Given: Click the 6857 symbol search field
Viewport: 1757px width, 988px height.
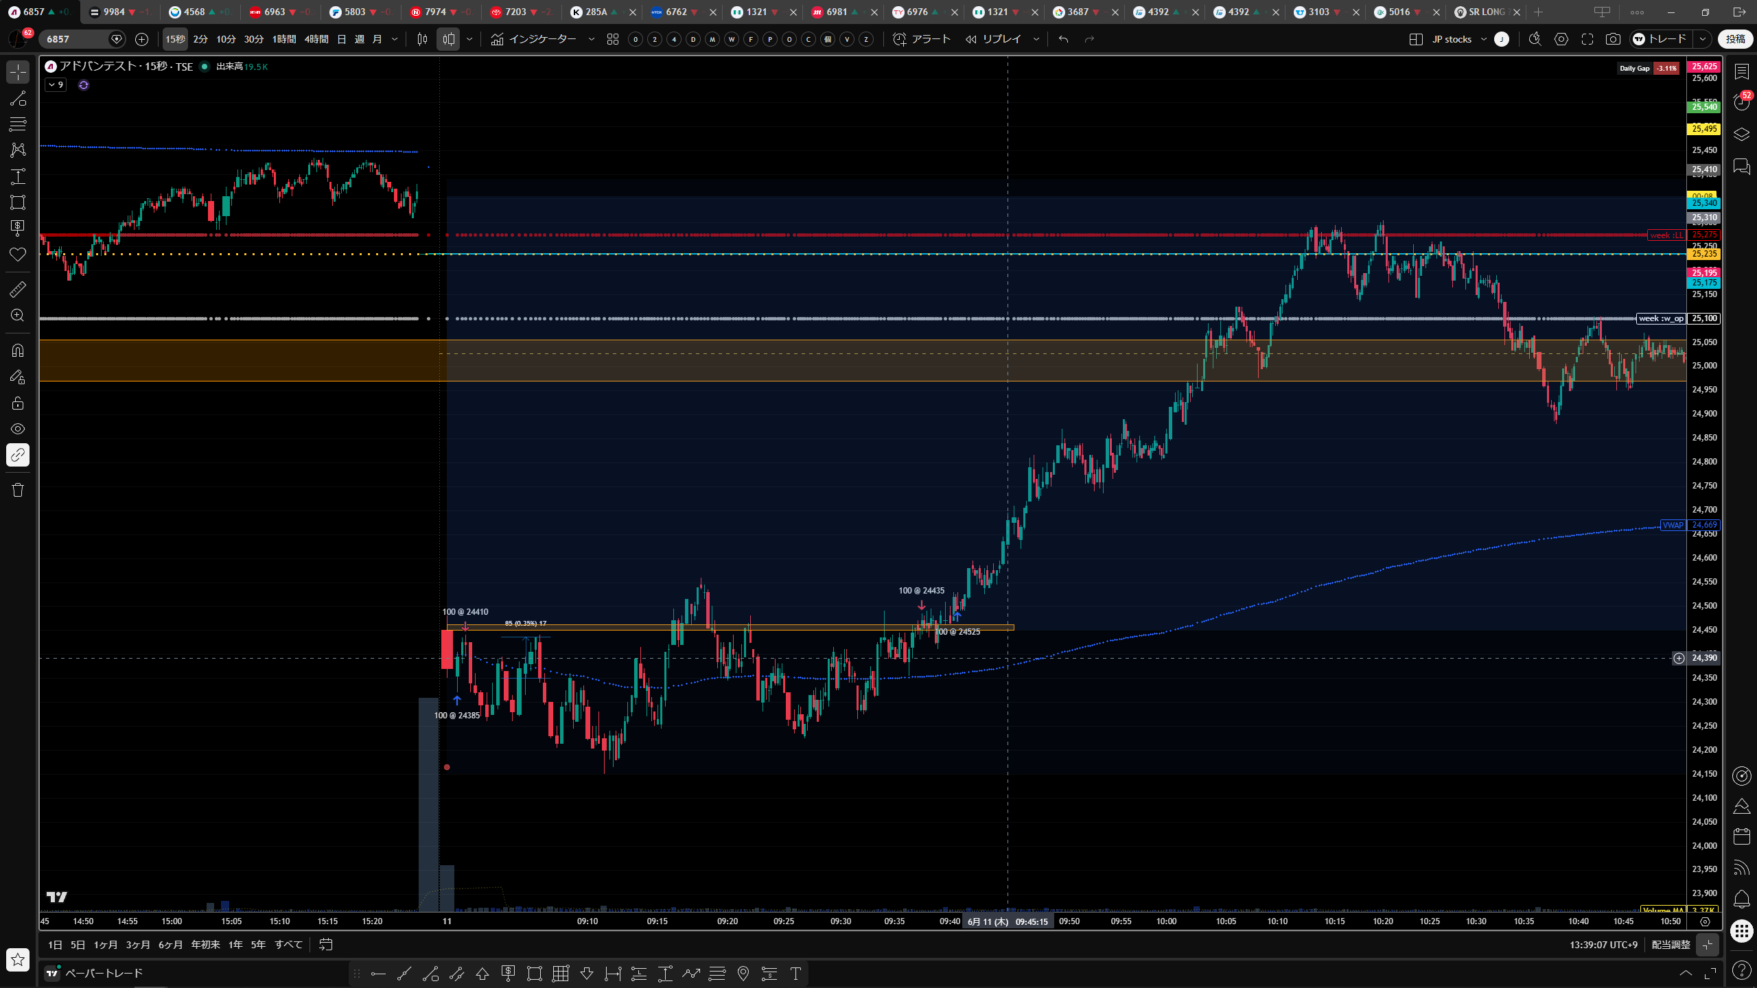Looking at the screenshot, I should (x=75, y=39).
